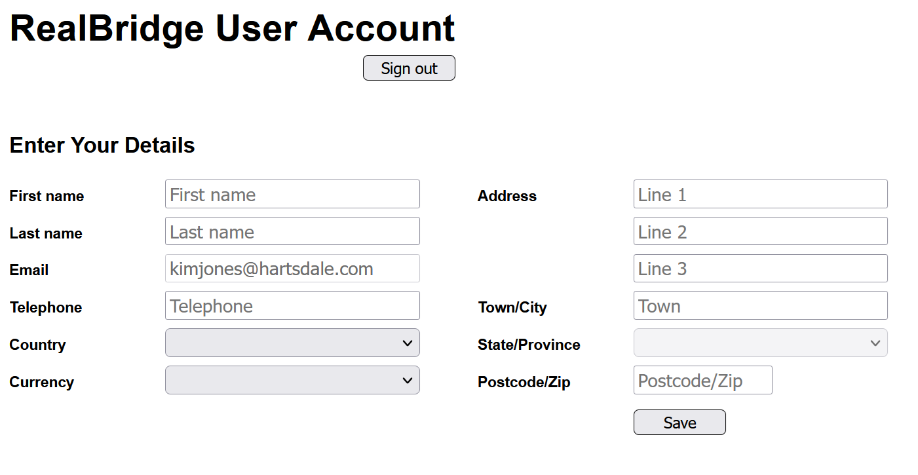Open the State/Province dropdown
Image resolution: width=918 pixels, height=475 pixels.
(x=760, y=343)
